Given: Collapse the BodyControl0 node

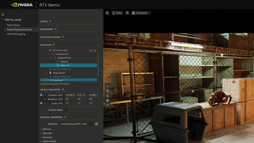Looking at the screenshot, I should pyautogui.click(x=51, y=58).
